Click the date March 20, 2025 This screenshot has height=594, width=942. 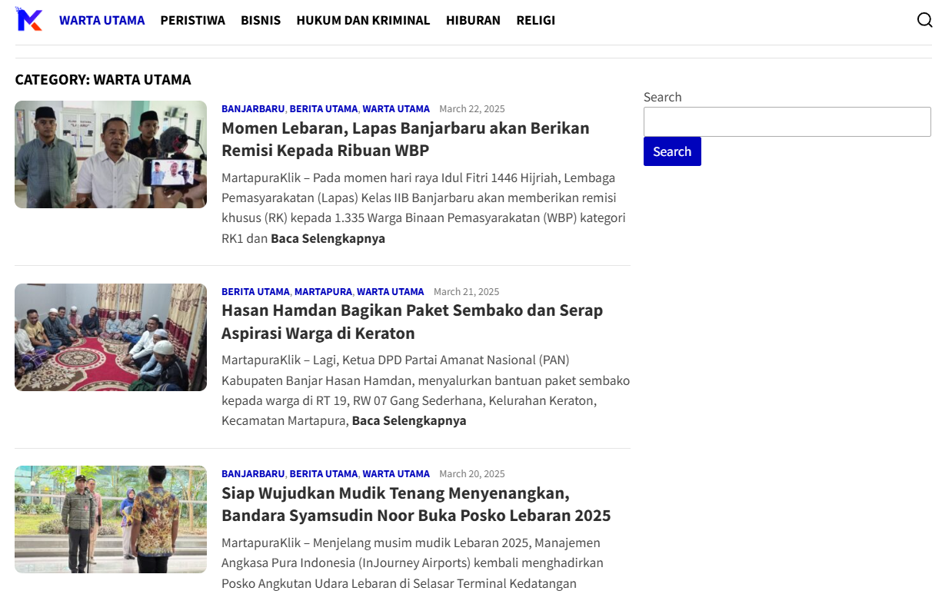click(472, 474)
